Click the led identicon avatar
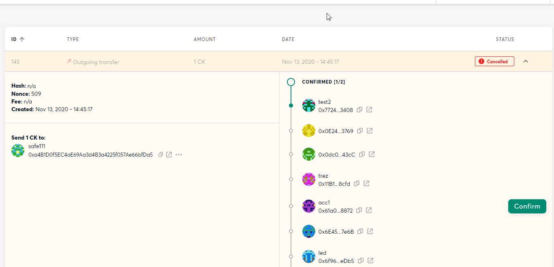Screen dimensions: 554x267 (309, 256)
